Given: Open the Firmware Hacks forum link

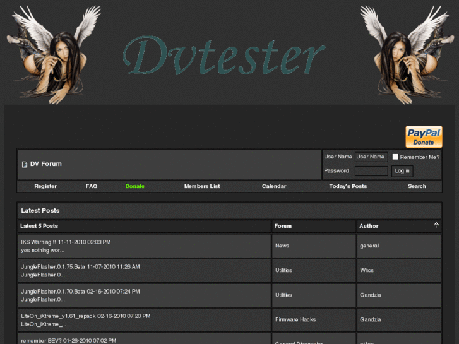Looking at the screenshot, I should [x=295, y=319].
